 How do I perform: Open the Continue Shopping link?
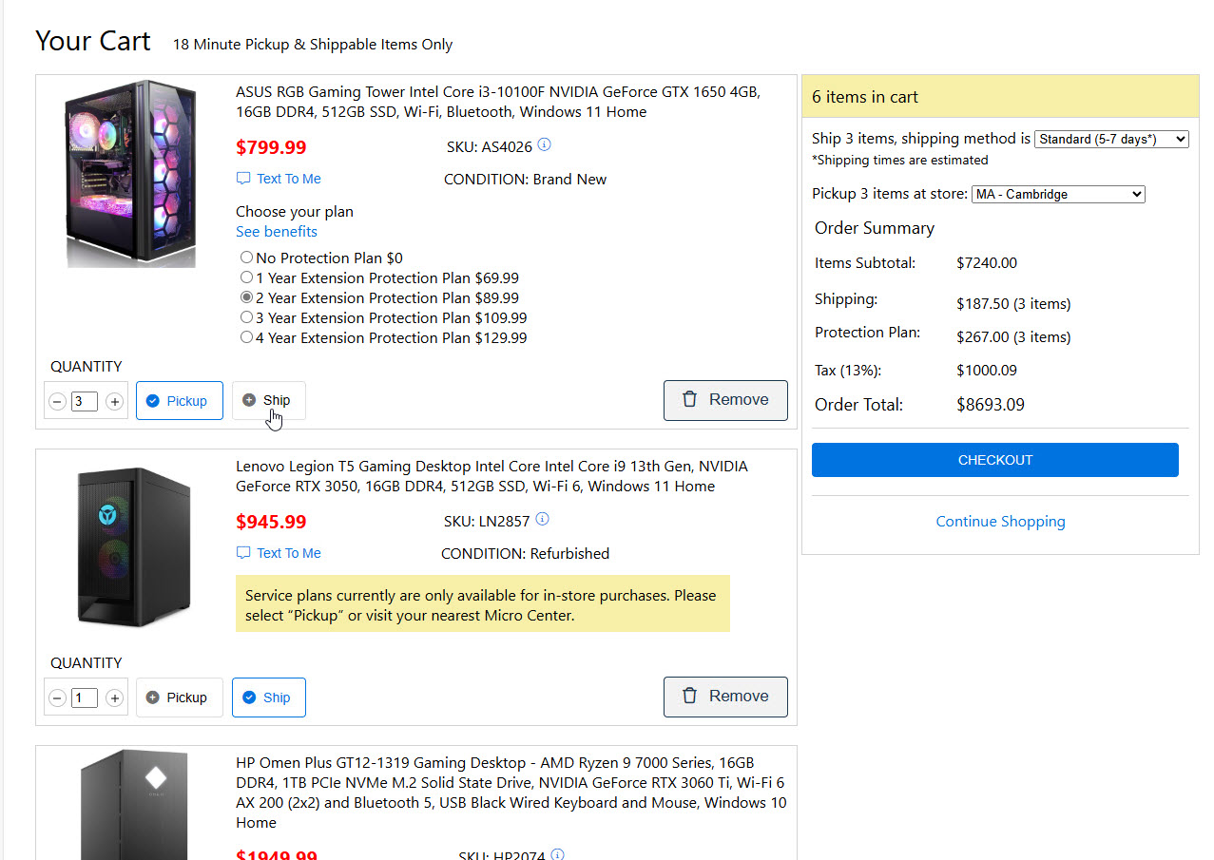1000,522
